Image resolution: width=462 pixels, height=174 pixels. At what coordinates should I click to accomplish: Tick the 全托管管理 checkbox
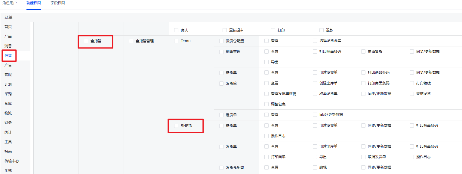click(131, 41)
